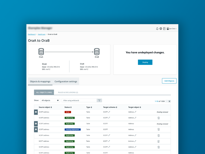The image size is (205, 154).
Task: Edit target schema pencil in second table row
Action: pos(109,118)
